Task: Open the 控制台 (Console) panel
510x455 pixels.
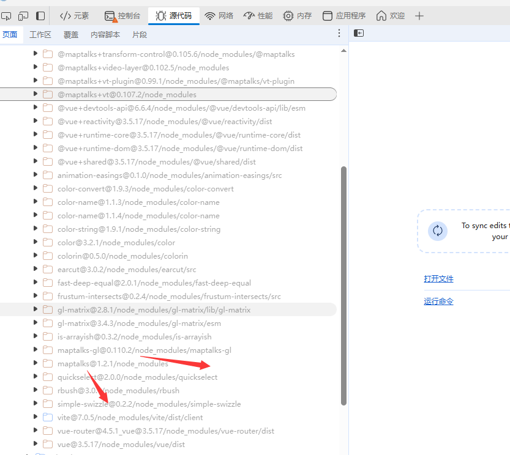Action: coord(122,16)
